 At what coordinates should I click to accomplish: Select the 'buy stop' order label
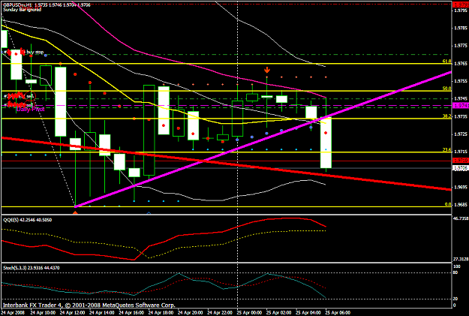coord(35,52)
